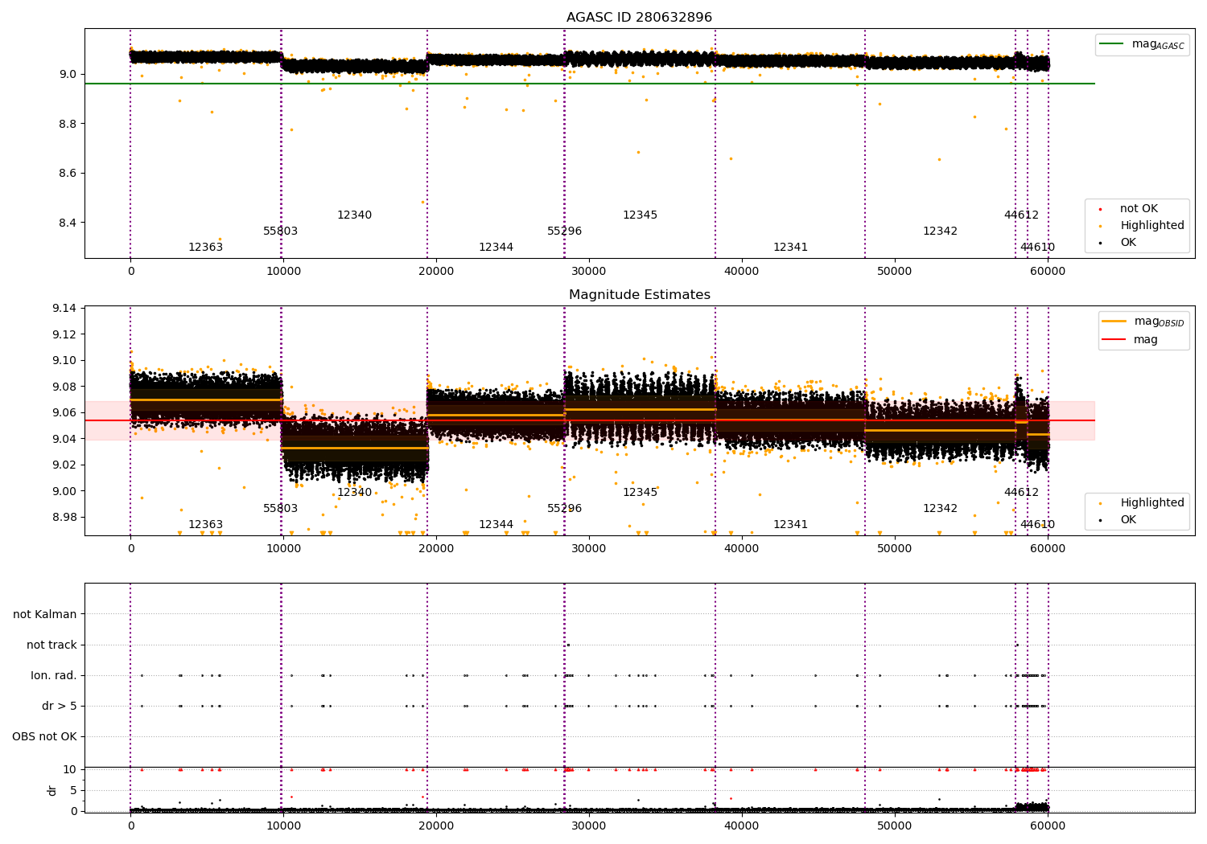Click x-axis tick '60000' under Magnitude Estimates plot
Screen dimensions: 1207x844
[x=1048, y=549]
